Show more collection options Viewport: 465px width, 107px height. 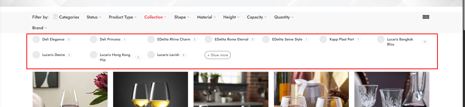coord(218,55)
